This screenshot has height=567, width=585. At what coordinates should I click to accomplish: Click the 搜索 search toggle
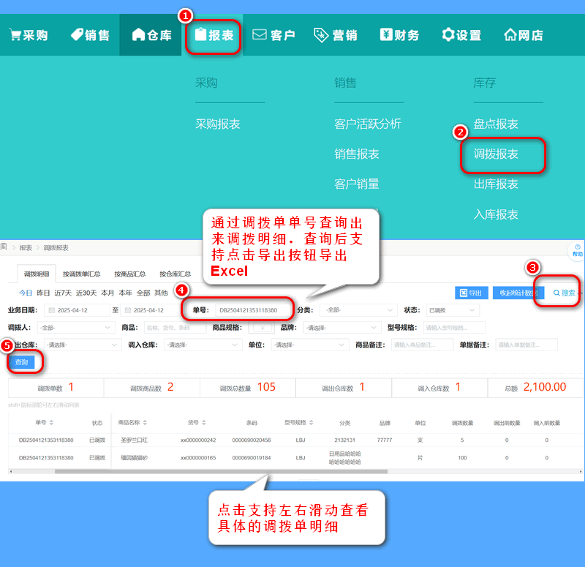(564, 293)
